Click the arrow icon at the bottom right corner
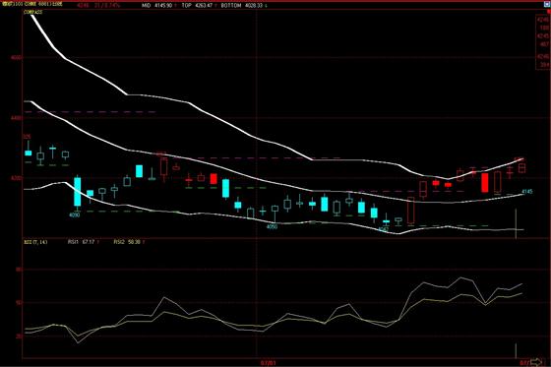This screenshot has height=367, width=551. coord(536,362)
